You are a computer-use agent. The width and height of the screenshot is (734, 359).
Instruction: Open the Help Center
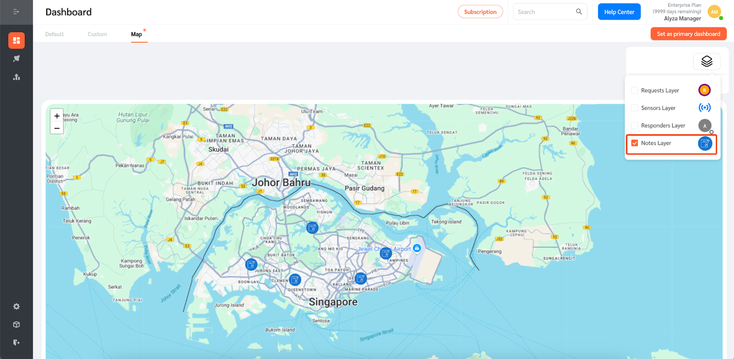click(619, 12)
